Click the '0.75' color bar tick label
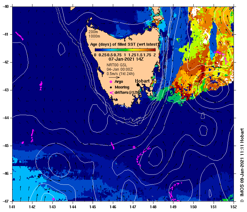Screen dimensions: 247x212 point(118,55)
